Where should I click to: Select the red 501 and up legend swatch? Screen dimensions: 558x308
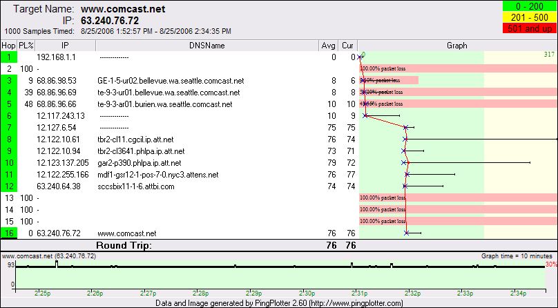(530, 28)
